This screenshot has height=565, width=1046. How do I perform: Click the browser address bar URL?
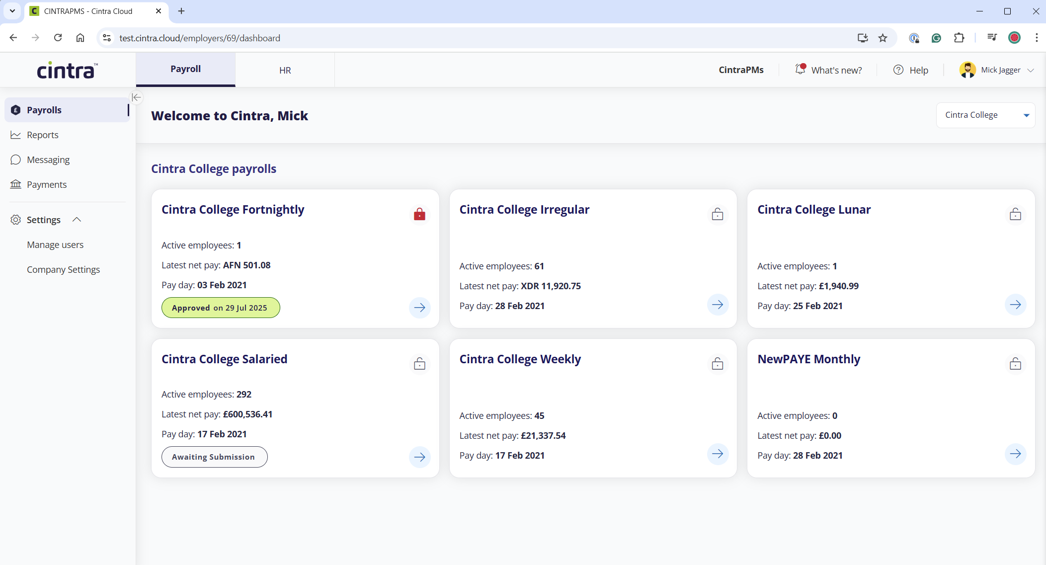coord(200,38)
